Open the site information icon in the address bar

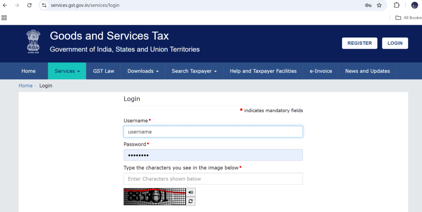pyautogui.click(x=44, y=5)
